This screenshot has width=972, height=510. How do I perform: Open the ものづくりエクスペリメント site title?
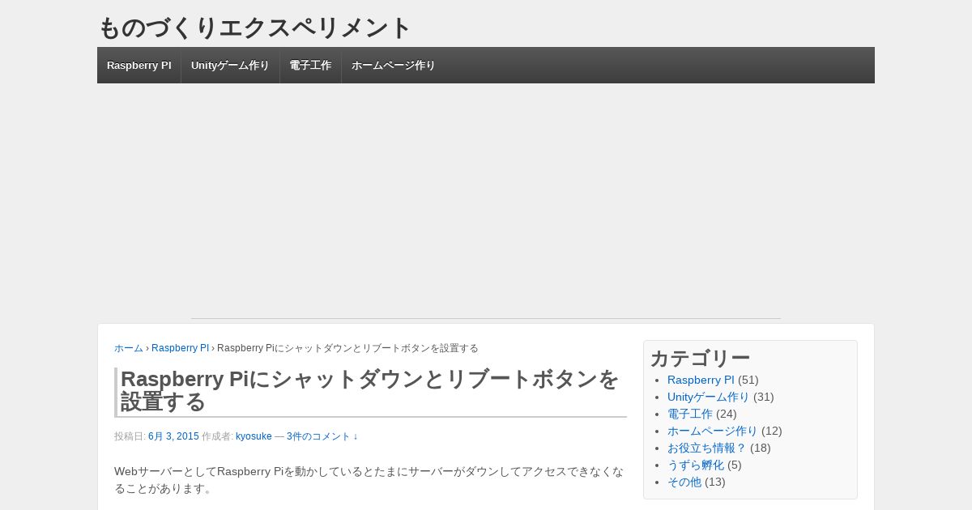click(255, 28)
